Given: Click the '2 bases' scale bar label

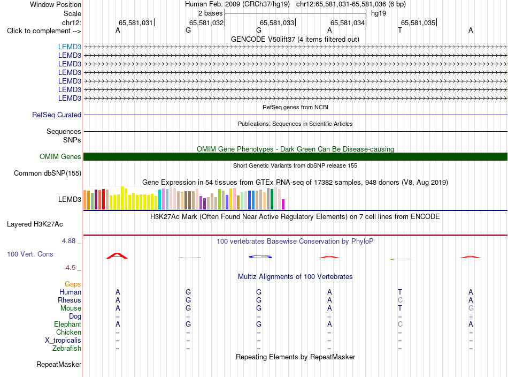Looking at the screenshot, I should [x=211, y=13].
